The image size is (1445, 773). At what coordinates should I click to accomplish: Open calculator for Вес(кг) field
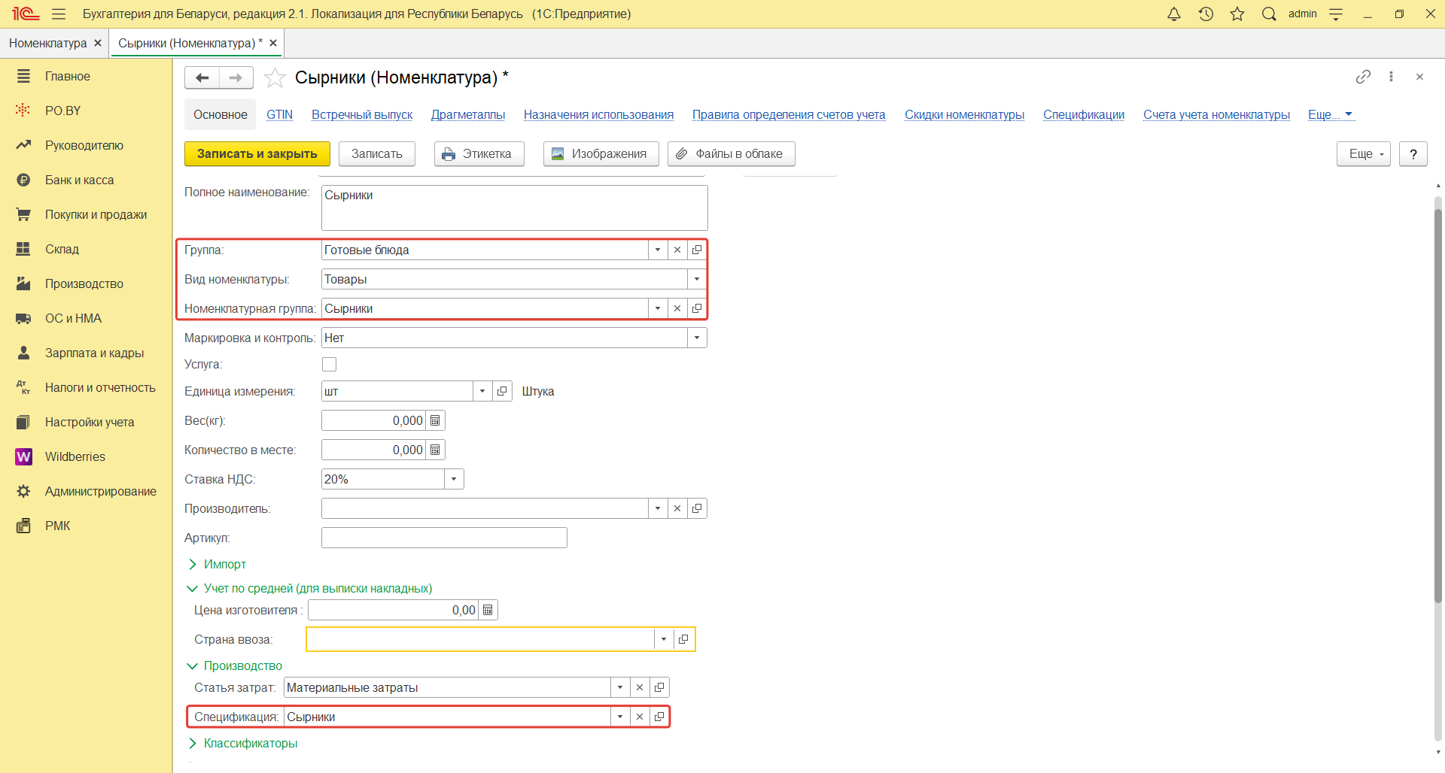pos(435,421)
